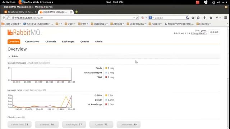Image resolution: width=230 pixels, height=129 pixels.
Task: Click the magnifier search icon in the Google box
Action: pyautogui.click(x=187, y=18)
